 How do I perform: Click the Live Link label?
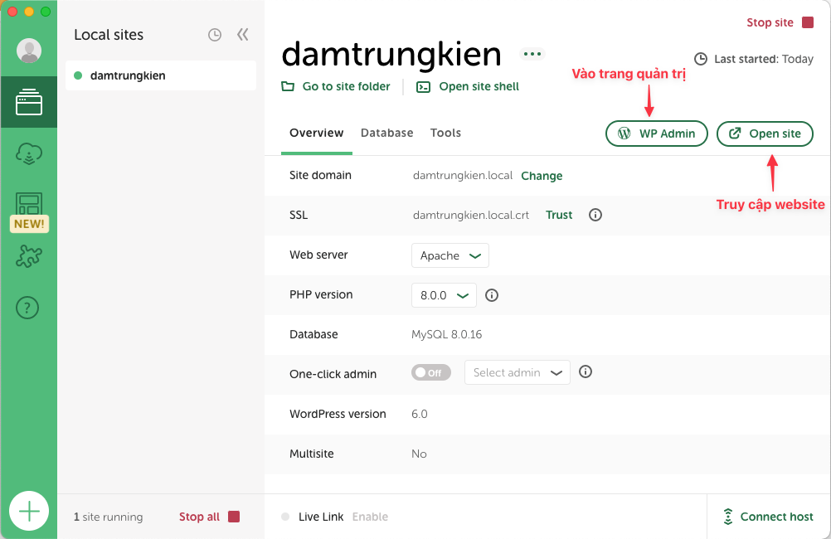pyautogui.click(x=321, y=517)
